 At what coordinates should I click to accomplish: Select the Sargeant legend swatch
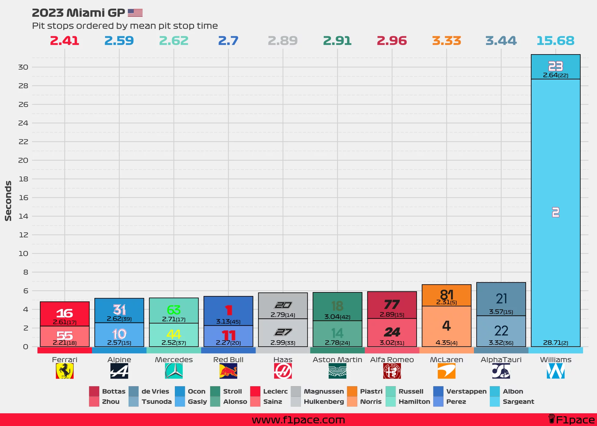tap(495, 402)
